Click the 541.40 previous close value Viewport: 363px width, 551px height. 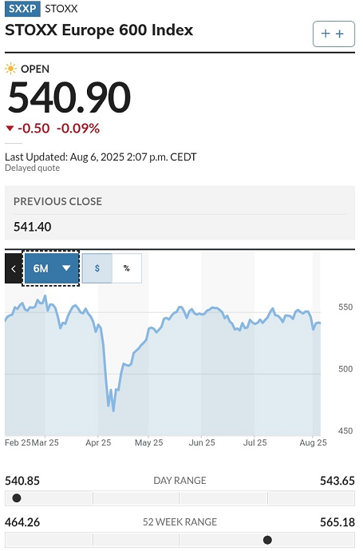coord(32,227)
